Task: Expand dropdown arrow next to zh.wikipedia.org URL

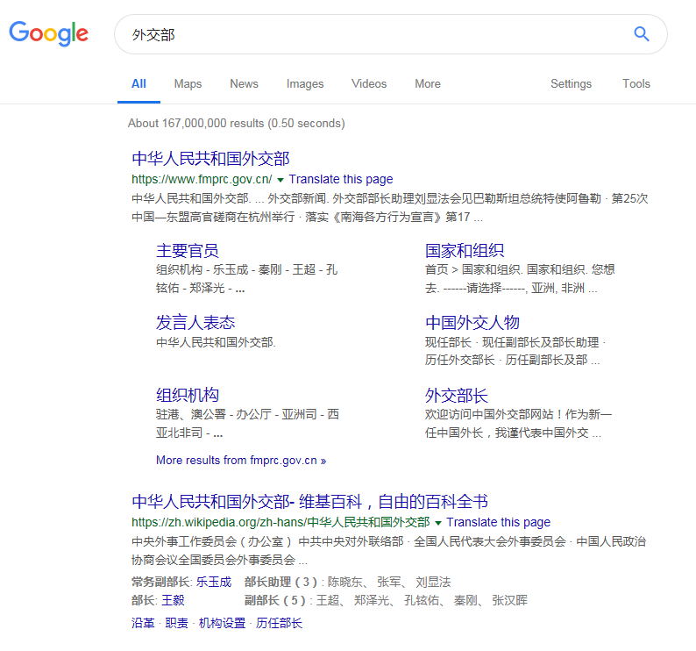Action: (438, 523)
